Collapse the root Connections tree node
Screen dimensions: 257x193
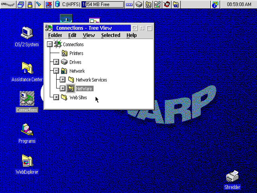[50, 44]
